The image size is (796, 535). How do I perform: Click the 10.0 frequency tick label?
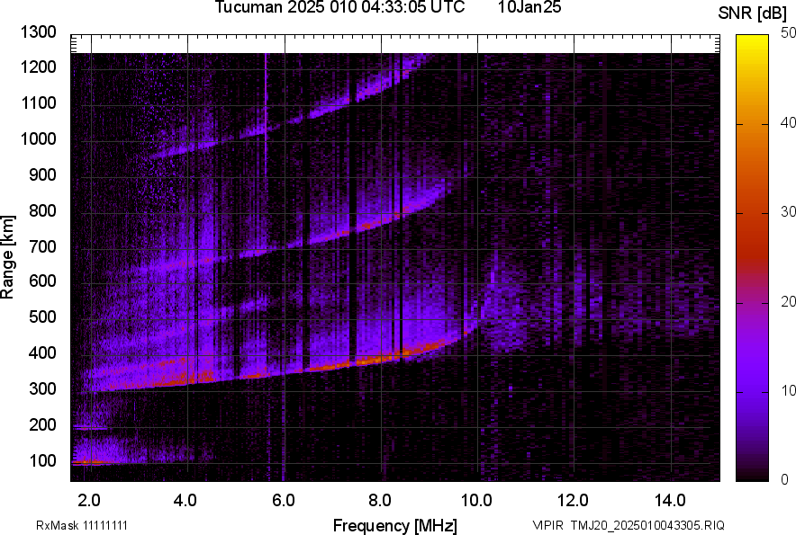(476, 500)
